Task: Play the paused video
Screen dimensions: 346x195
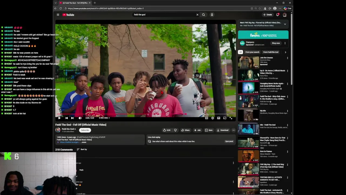Action: tap(59, 118)
